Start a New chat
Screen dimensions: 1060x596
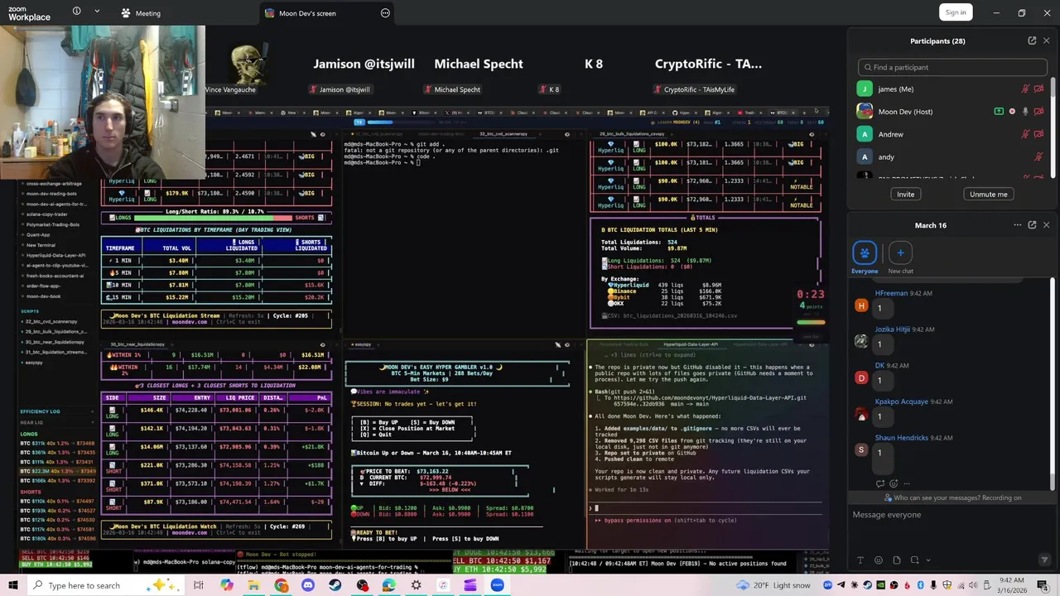tap(900, 257)
